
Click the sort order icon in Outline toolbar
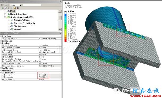click(x=18, y=8)
